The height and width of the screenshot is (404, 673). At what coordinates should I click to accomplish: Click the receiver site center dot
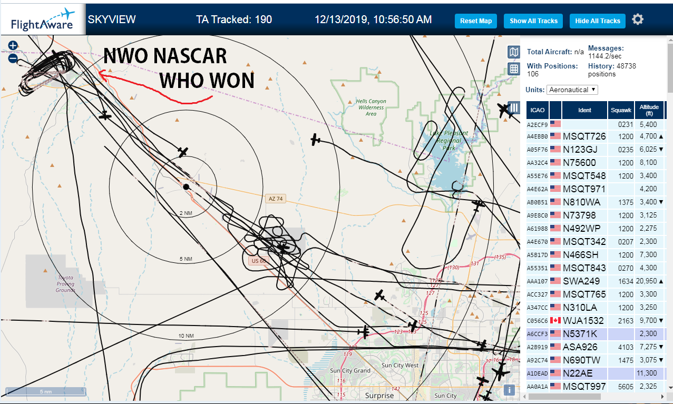[186, 187]
